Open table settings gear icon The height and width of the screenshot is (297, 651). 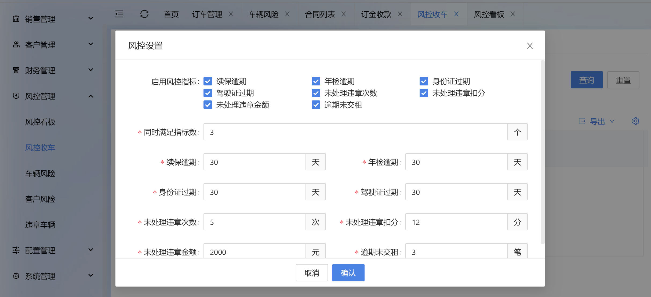pos(635,121)
